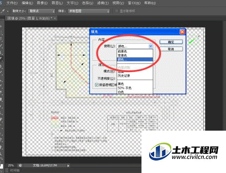This screenshot has height=173, width=226.
Task: Open the 文件(F) menu
Action: [x=12, y=3]
